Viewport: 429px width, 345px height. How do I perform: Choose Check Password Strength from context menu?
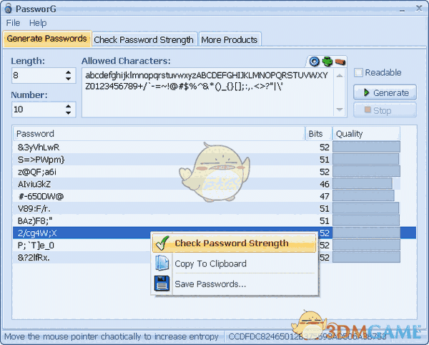[235, 243]
